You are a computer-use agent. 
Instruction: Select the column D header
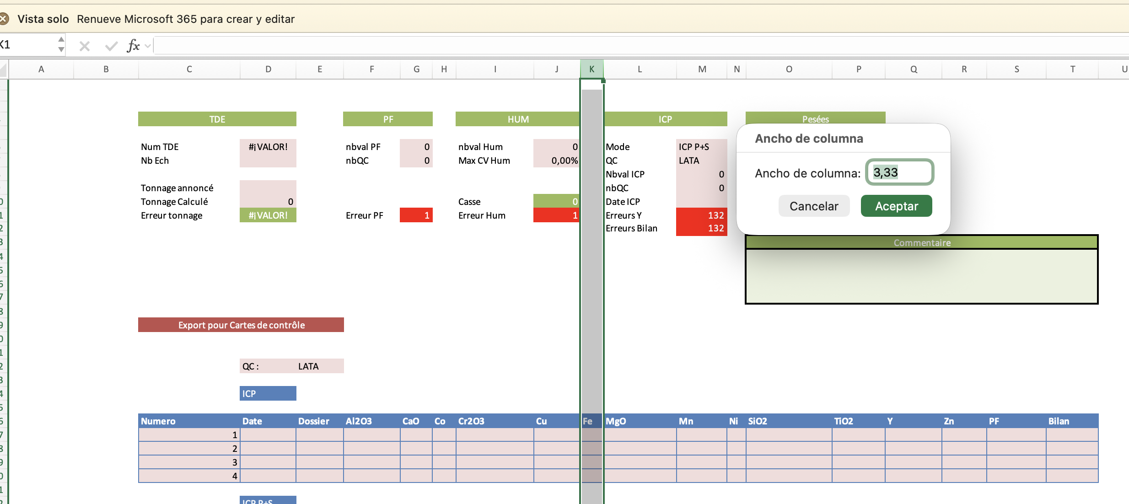coord(268,69)
